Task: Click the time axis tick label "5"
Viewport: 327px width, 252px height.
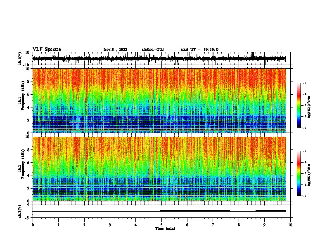Action: point(161,225)
